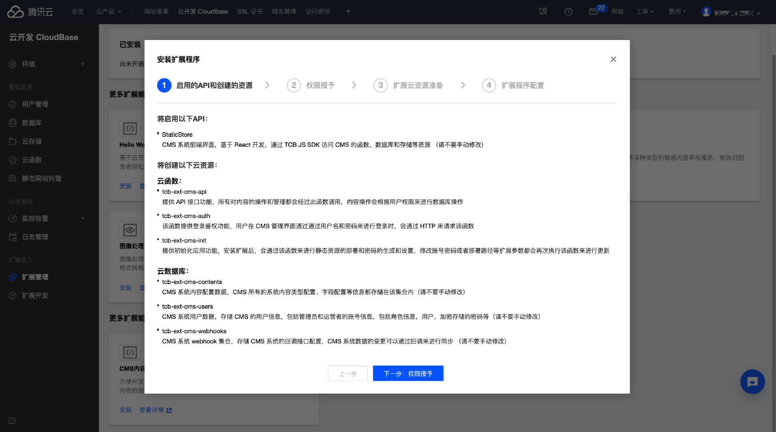Expand the 工单 dropdown
The image size is (776, 432).
(644, 12)
